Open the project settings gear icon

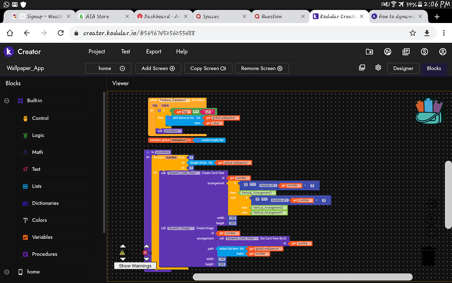378,68
